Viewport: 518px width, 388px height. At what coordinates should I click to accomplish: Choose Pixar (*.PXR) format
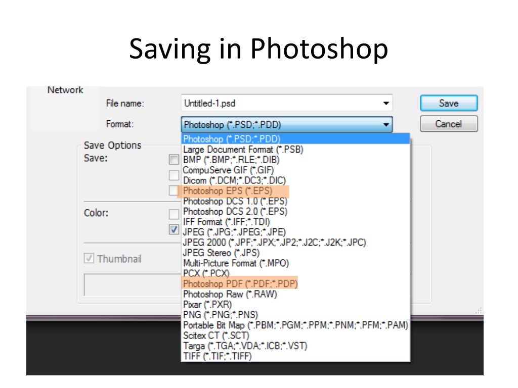295,305
